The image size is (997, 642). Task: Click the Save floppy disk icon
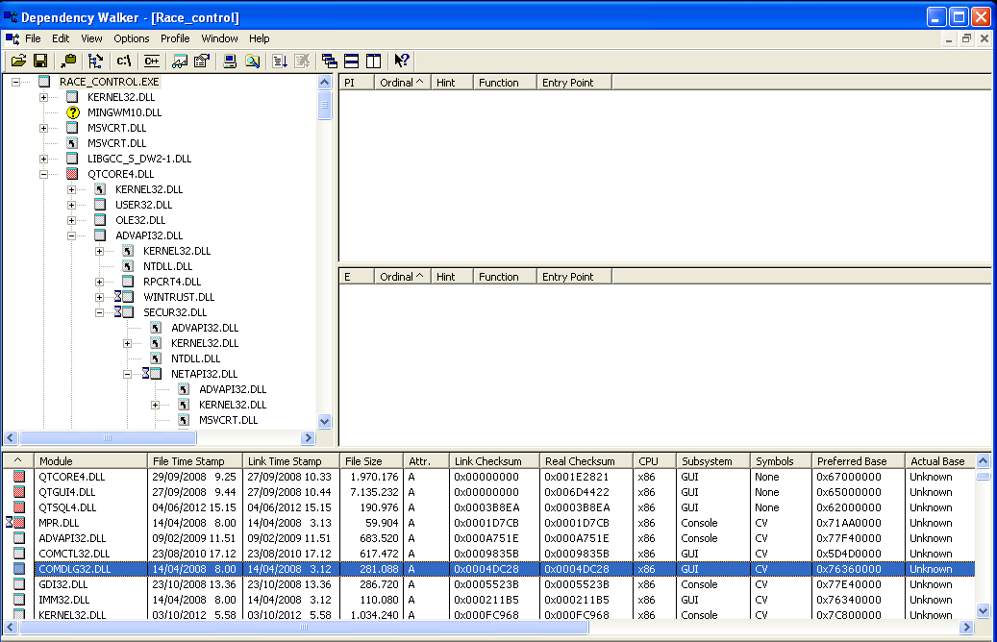[x=40, y=61]
